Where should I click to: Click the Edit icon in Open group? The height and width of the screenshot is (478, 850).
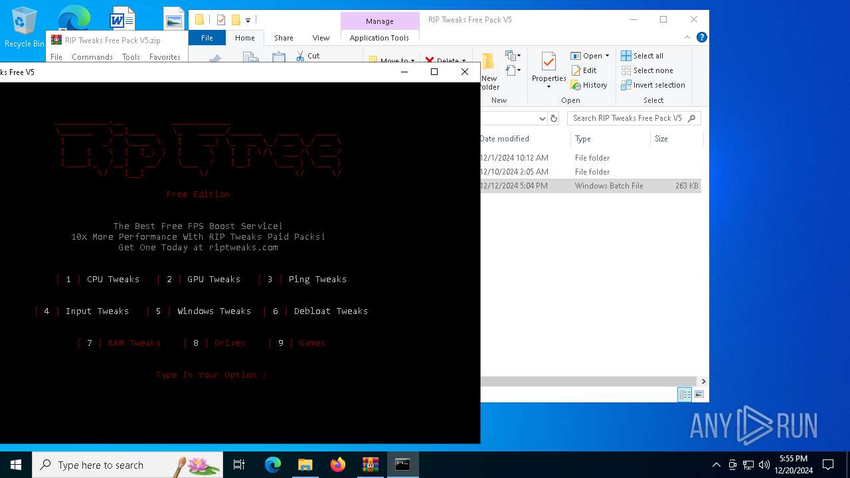pyautogui.click(x=576, y=70)
